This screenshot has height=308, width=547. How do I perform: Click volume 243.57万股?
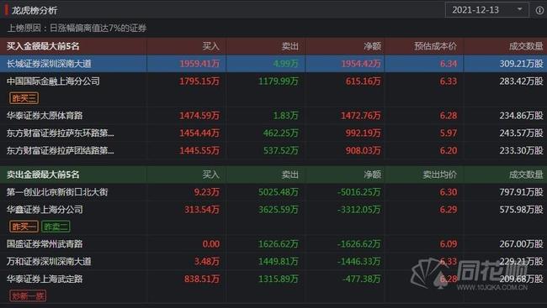521,133
